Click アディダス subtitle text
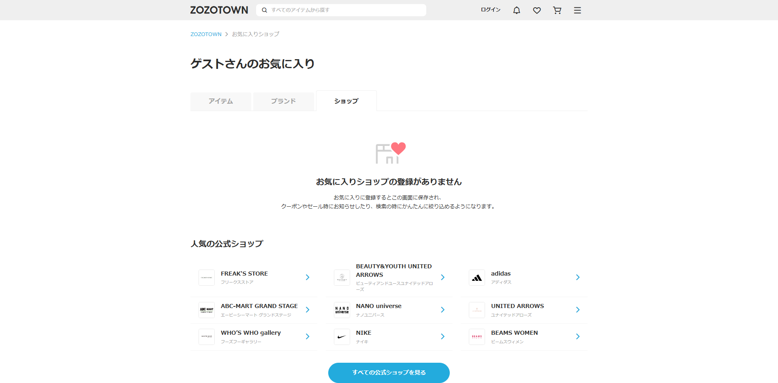 pyautogui.click(x=501, y=282)
